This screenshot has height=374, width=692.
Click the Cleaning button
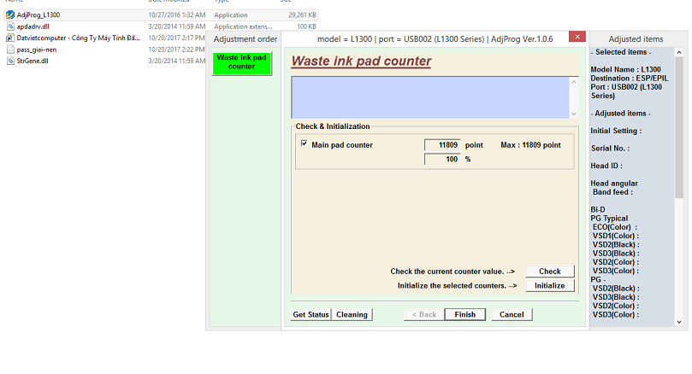pos(352,314)
